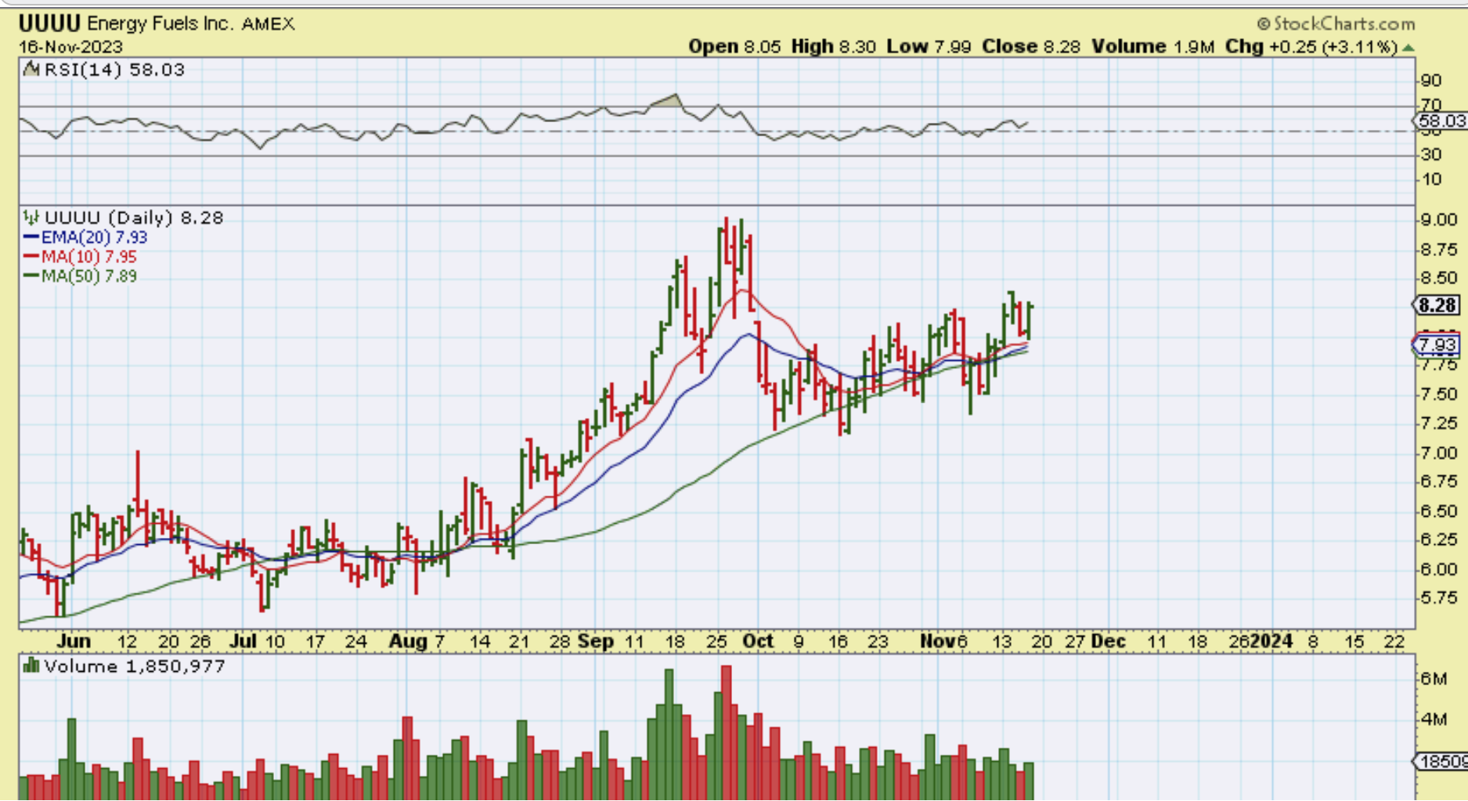Click the RSI(14) indicator legend icon
The height and width of the screenshot is (801, 1468).
tap(31, 70)
